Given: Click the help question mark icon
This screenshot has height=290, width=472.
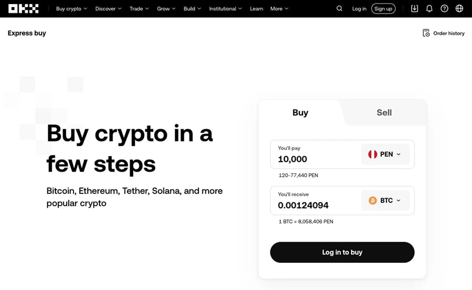Looking at the screenshot, I should (x=444, y=8).
